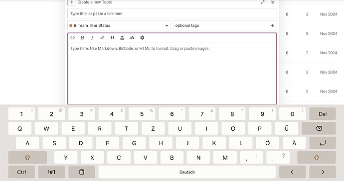Click into the post body text area

point(172,73)
